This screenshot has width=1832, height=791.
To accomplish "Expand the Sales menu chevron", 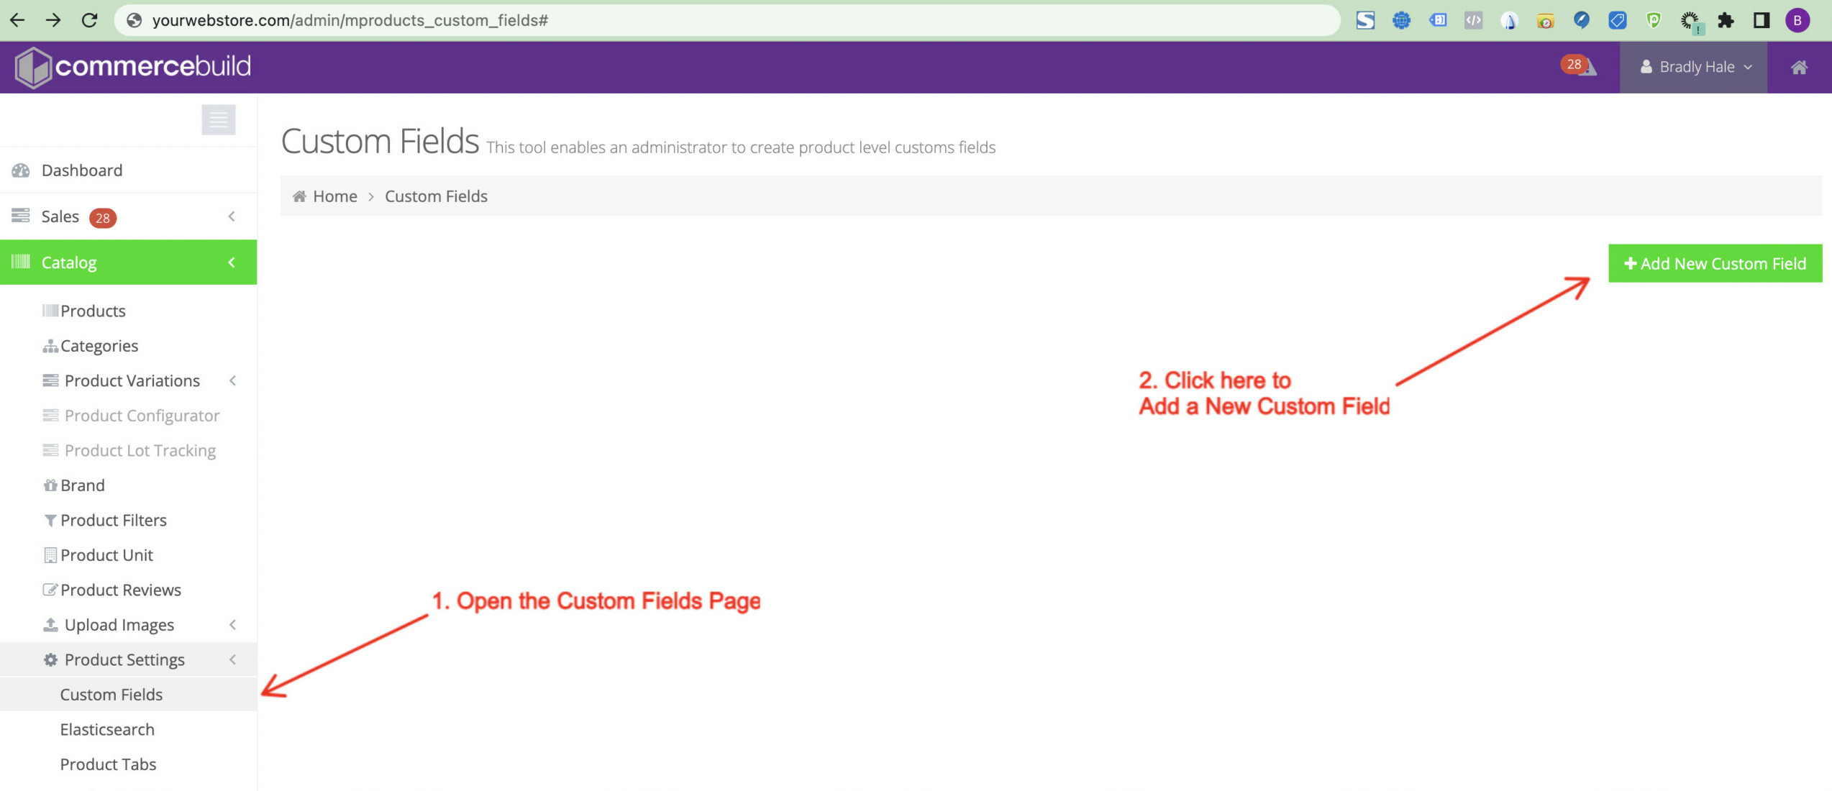I will 232,216.
